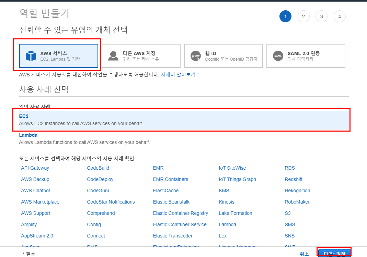The image size is (367, 257).
Task: Open Elastic Container Service link
Action: (180, 224)
